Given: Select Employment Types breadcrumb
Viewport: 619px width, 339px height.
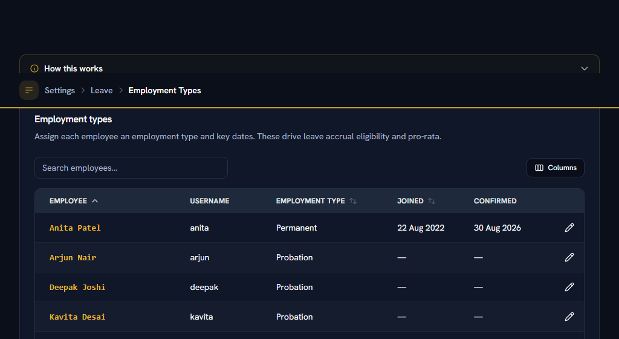Looking at the screenshot, I should pyautogui.click(x=164, y=90).
